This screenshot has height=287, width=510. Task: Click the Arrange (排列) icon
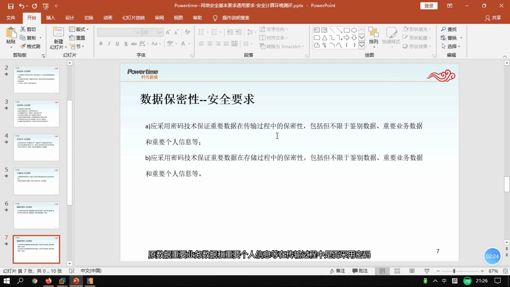373,32
